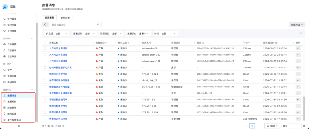
Task: Go to page 1 in pagination
Action: 252,126
